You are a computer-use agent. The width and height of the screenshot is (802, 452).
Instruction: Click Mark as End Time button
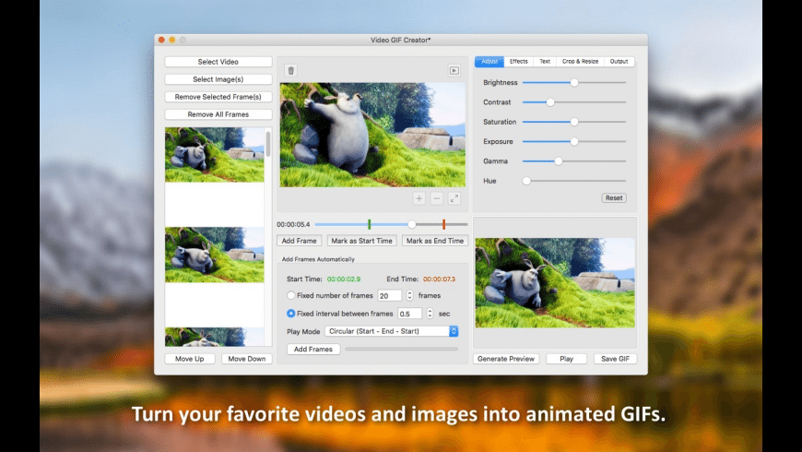pyautogui.click(x=435, y=241)
